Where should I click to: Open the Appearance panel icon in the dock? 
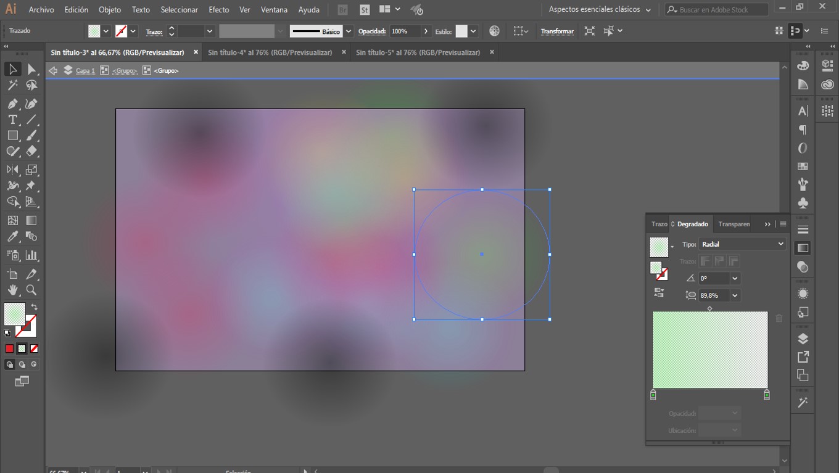click(803, 294)
